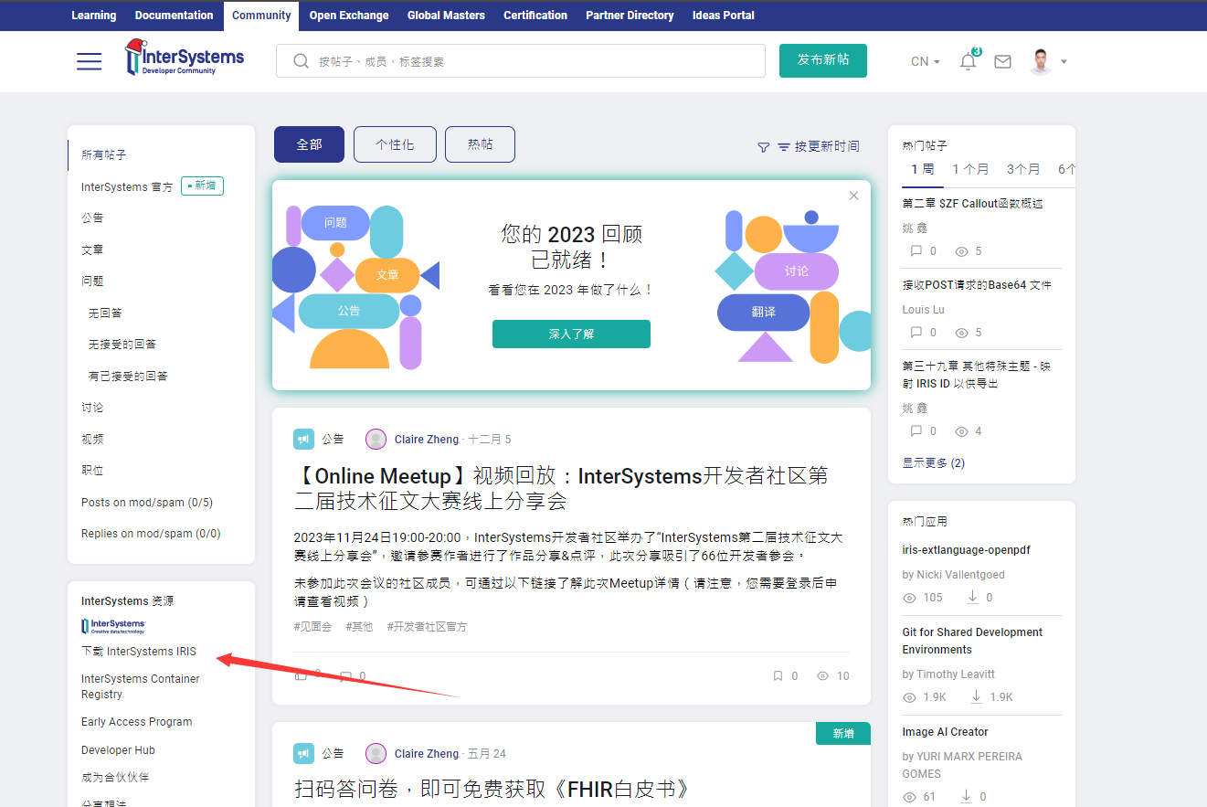Open the CN language dropdown
This screenshot has width=1207, height=807.
pyautogui.click(x=926, y=61)
